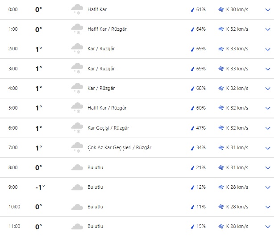Click the wind icon in 10:00 row
The width and height of the screenshot is (274, 236).
point(221,207)
